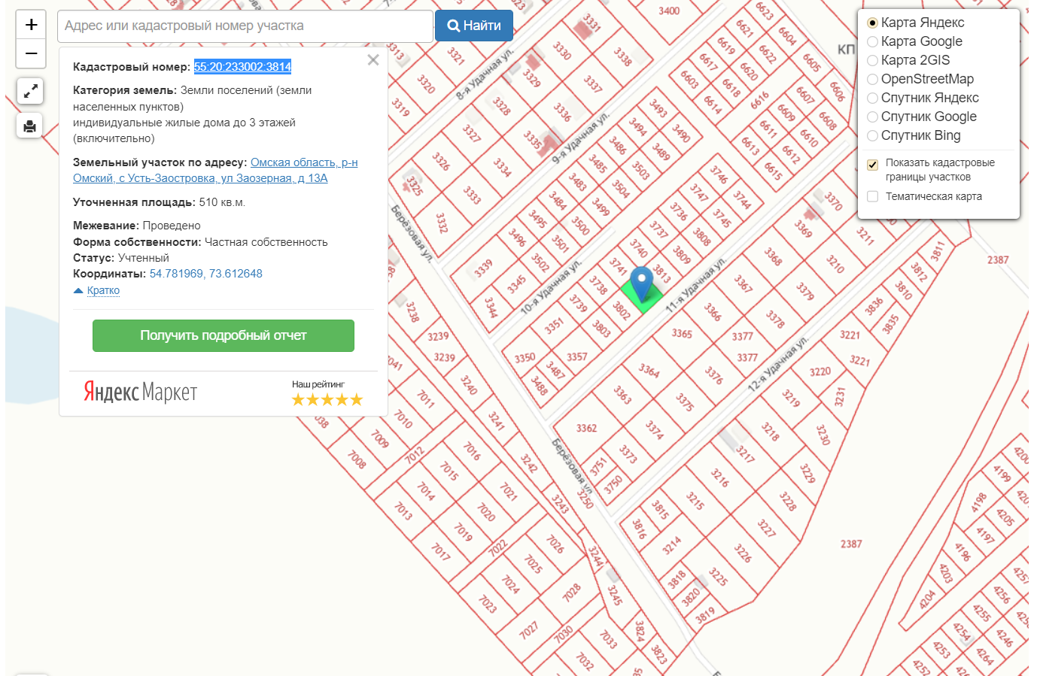The width and height of the screenshot is (1037, 676).
Task: Zoom out with the minus button
Action: click(x=31, y=54)
